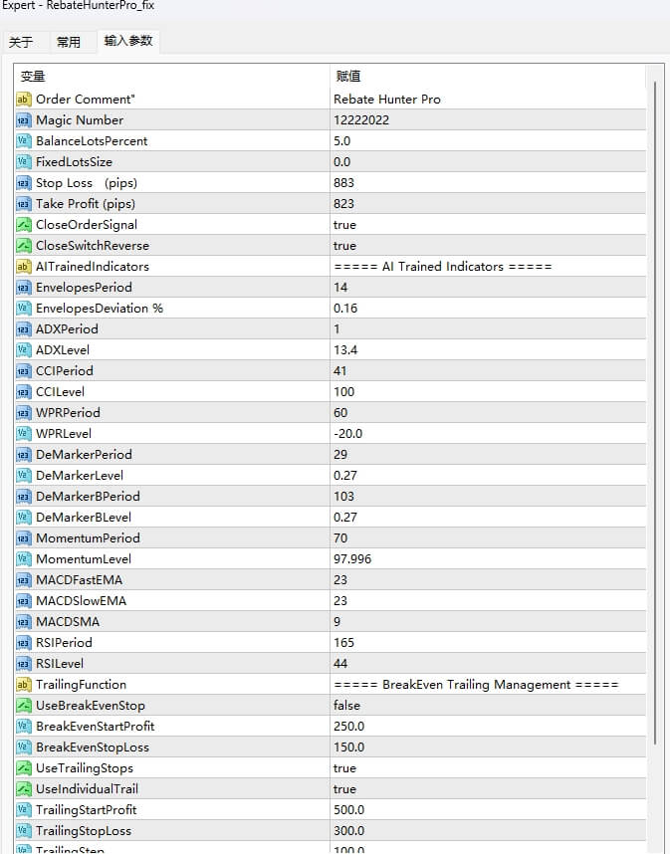Select the EnvelopesDeviation value 0.16
670x854 pixels.
[x=345, y=309]
